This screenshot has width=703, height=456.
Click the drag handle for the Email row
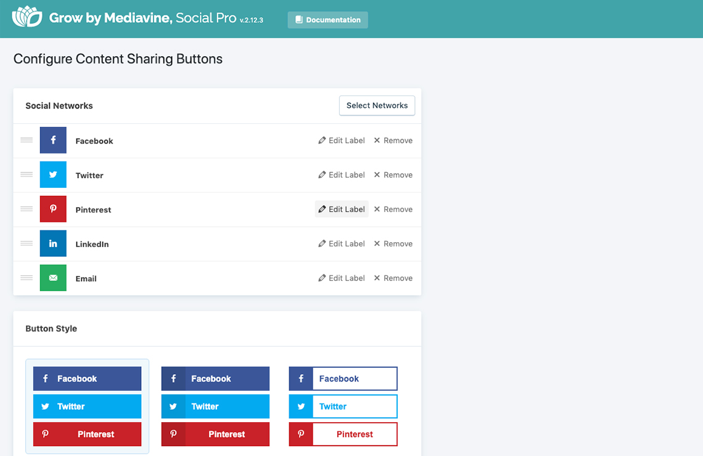click(x=27, y=278)
